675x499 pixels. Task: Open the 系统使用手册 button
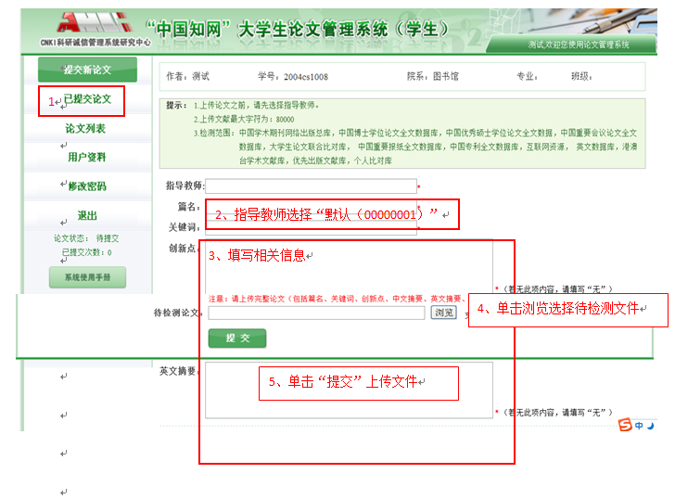[87, 277]
